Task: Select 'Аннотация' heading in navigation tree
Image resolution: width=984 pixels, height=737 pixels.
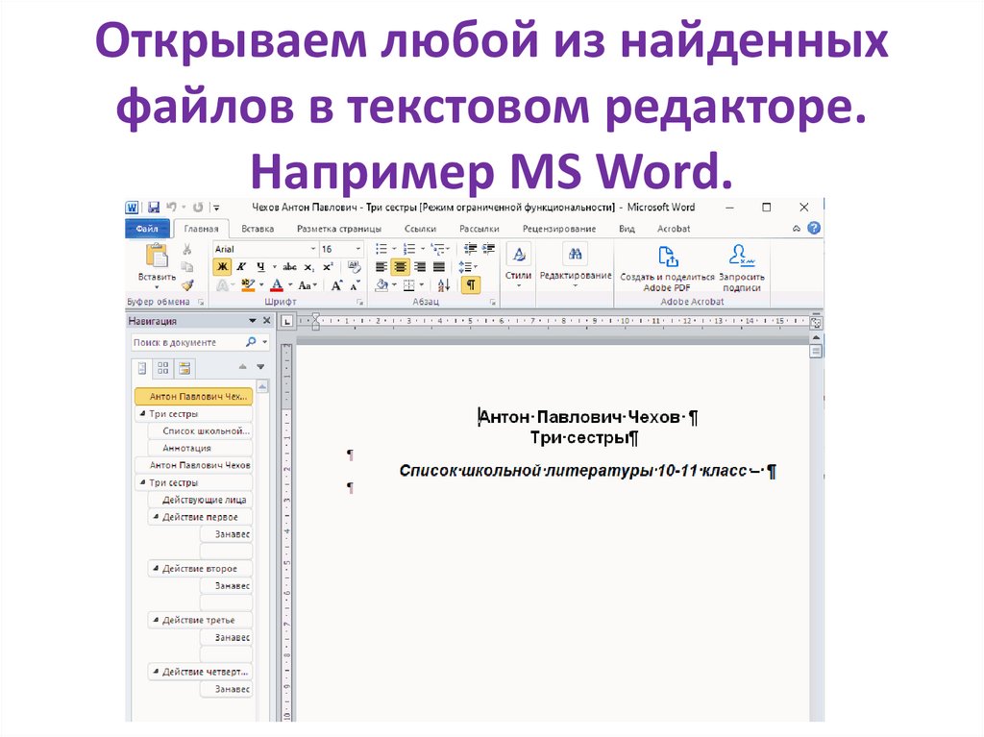Action: tap(200, 448)
